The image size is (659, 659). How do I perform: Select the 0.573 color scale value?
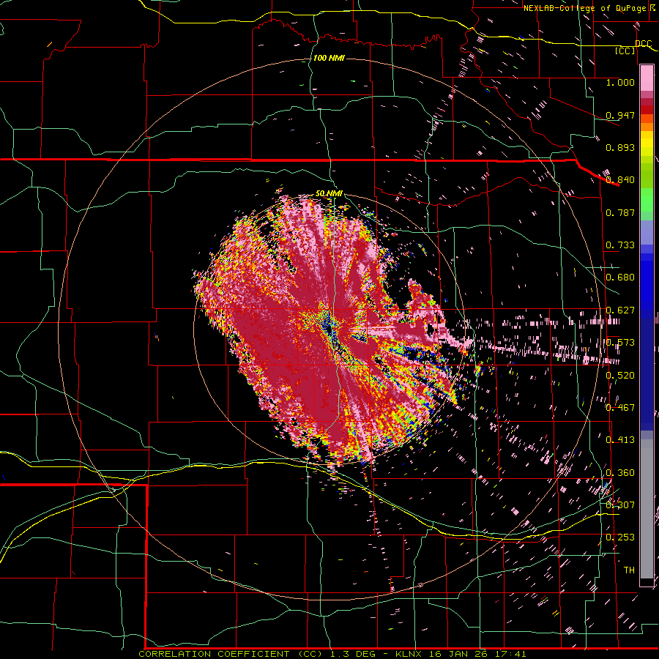(620, 343)
